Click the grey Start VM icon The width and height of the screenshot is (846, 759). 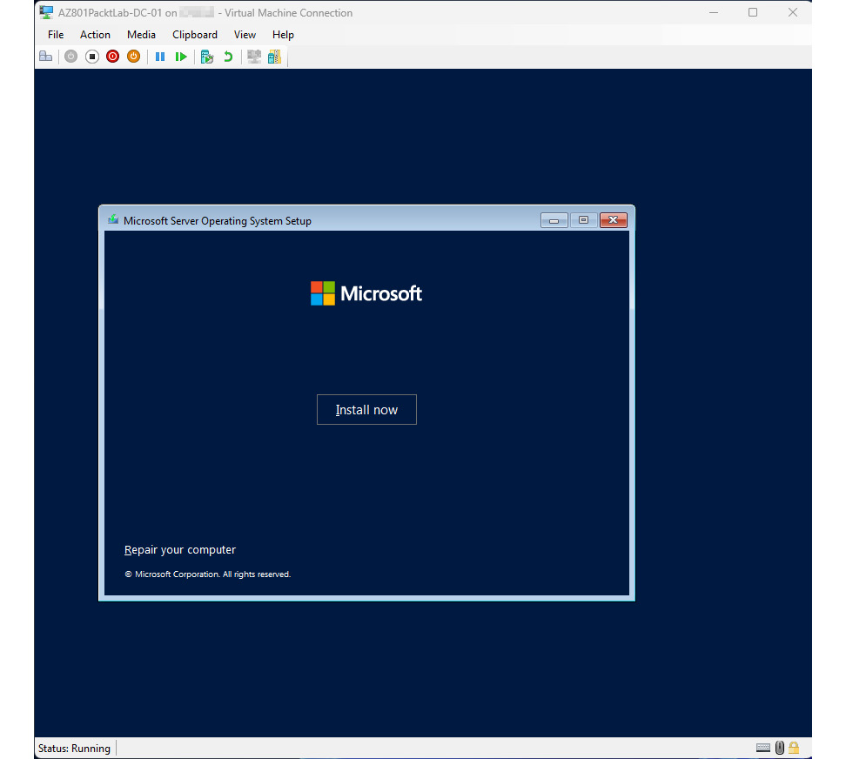coord(70,57)
